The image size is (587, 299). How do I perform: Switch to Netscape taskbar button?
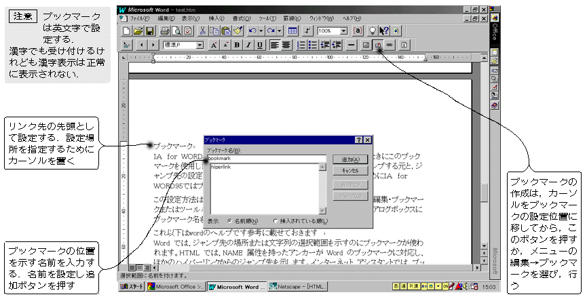click(298, 287)
